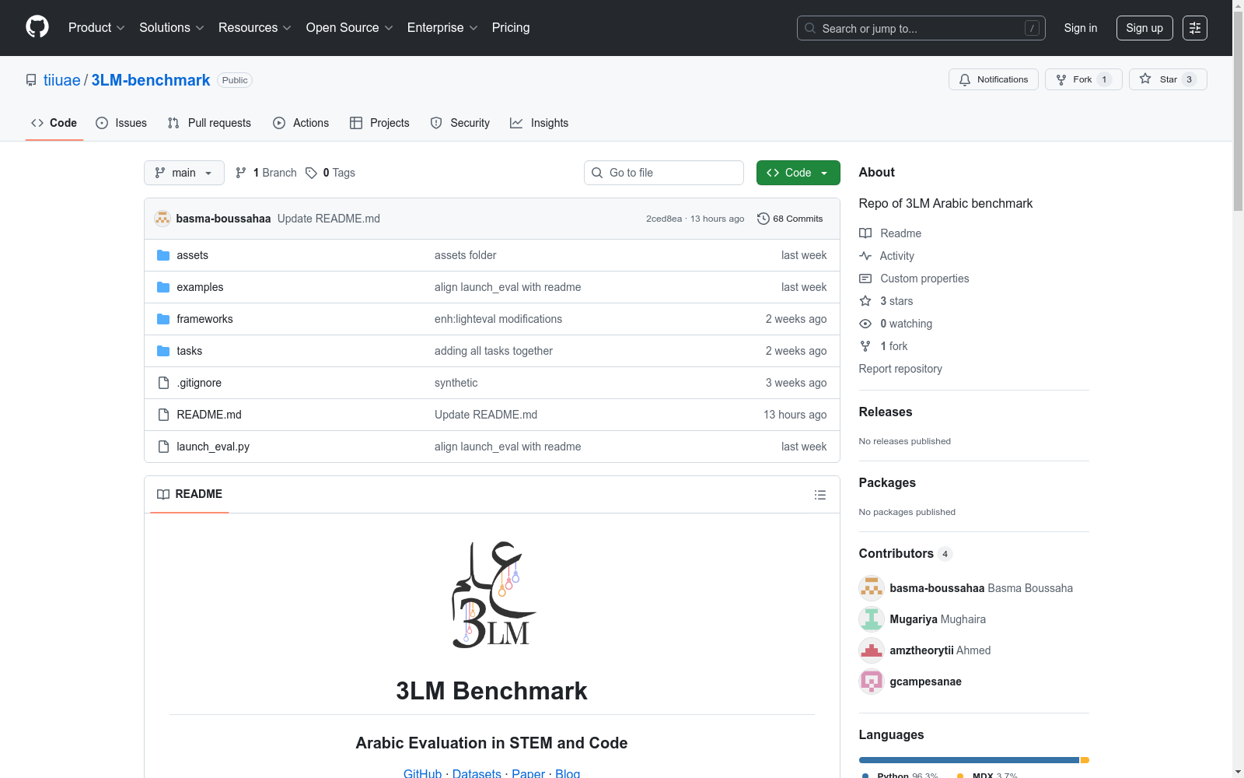The height and width of the screenshot is (778, 1244).
Task: Click the 3LM logo image in README
Action: click(492, 595)
